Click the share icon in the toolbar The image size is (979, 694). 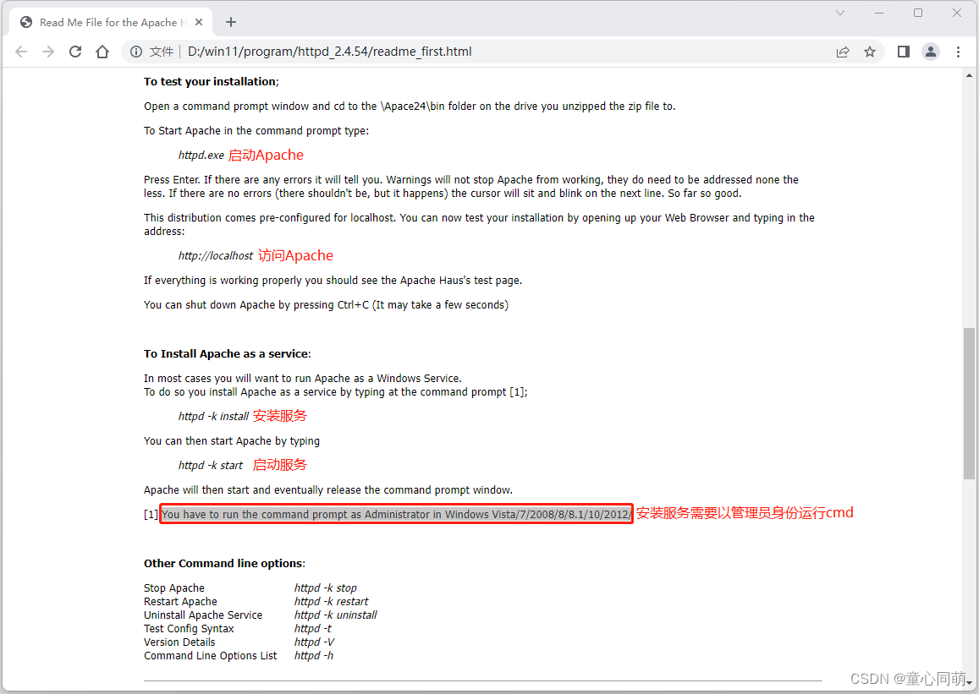(x=843, y=52)
